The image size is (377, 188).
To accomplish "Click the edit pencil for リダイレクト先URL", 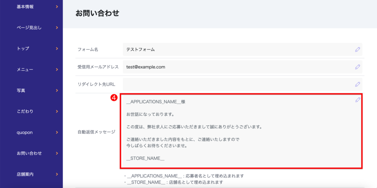I will coord(357,84).
